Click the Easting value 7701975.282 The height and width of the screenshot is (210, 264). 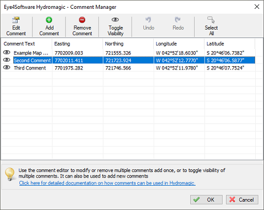click(x=69, y=68)
